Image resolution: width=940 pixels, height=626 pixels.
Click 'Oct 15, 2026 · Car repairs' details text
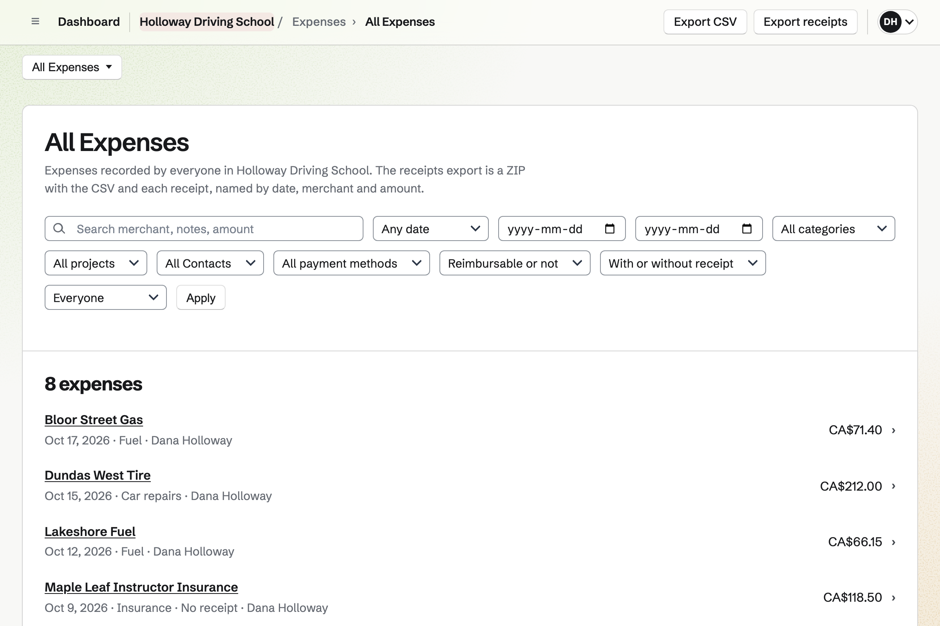click(113, 496)
